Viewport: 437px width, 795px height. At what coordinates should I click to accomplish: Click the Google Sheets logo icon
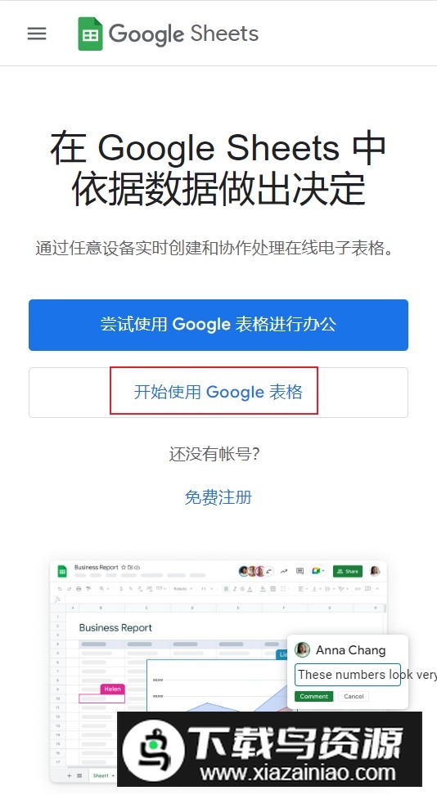90,34
